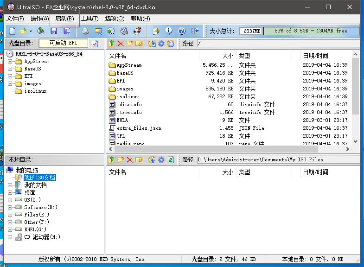
Task: Click the rename icon in disc toolbar
Action: coord(139,44)
